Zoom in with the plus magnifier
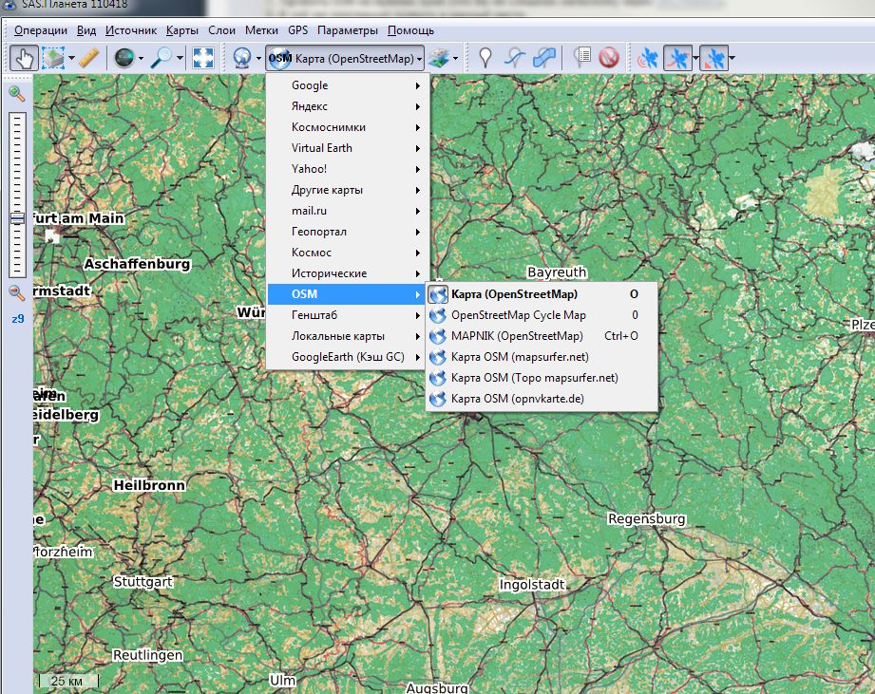Viewport: 875px width, 694px height. click(x=17, y=93)
